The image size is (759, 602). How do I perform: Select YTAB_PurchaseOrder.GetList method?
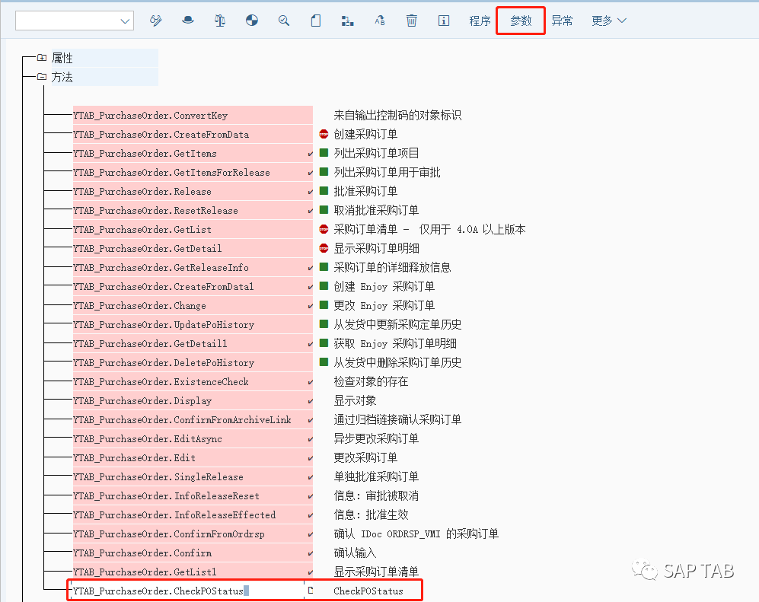point(193,229)
